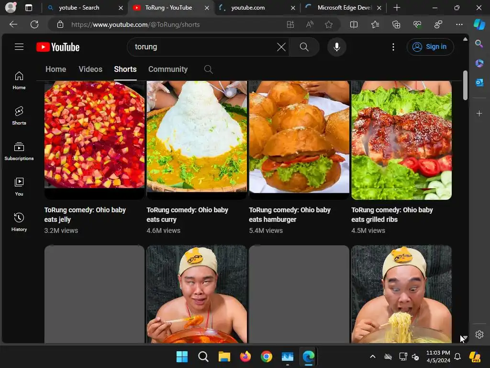Open Windows Start menu
This screenshot has height=368, width=490.
coord(182,356)
